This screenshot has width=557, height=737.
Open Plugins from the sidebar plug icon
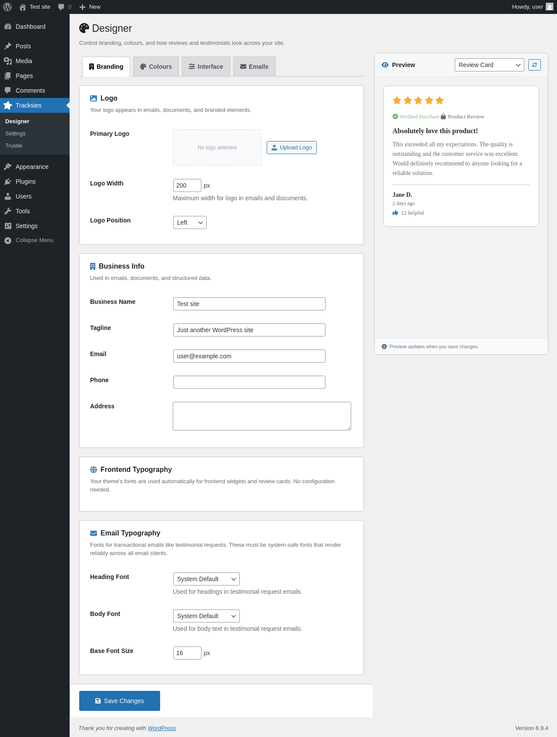(x=8, y=182)
